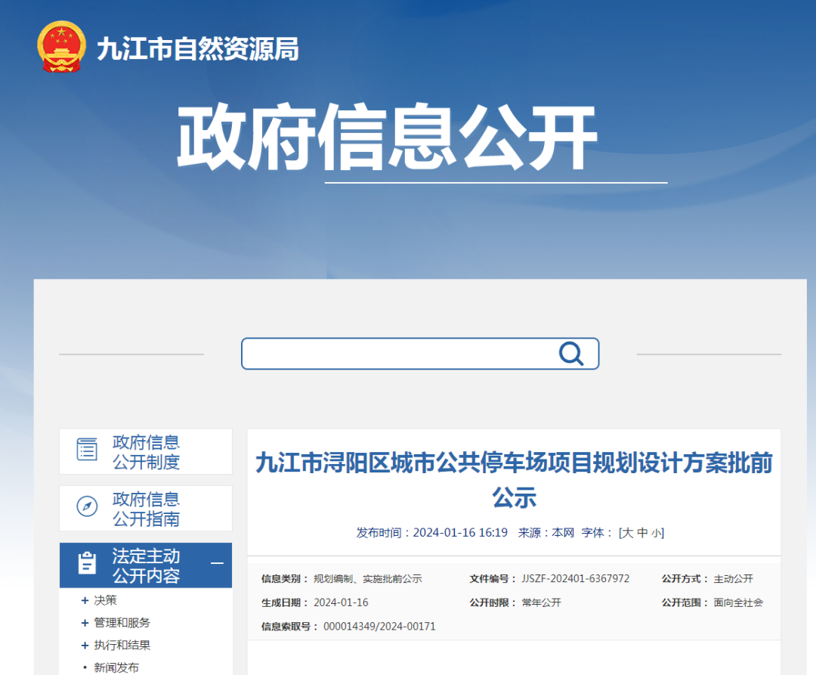Set font size to 小
Image resolution: width=816 pixels, height=675 pixels.
[657, 533]
